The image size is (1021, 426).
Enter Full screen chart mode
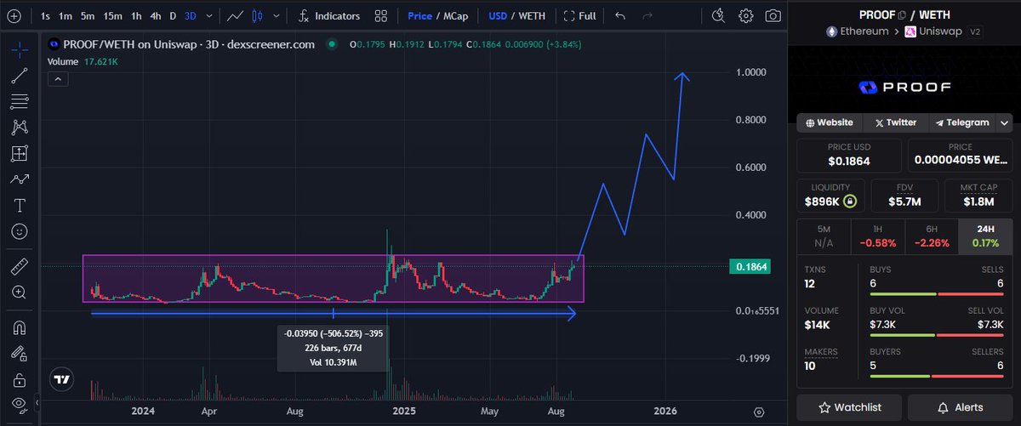click(579, 15)
